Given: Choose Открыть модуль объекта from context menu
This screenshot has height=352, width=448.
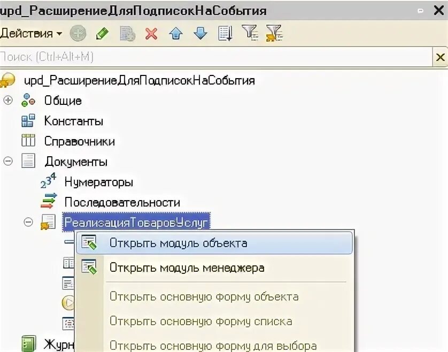Looking at the screenshot, I should 214,243.
